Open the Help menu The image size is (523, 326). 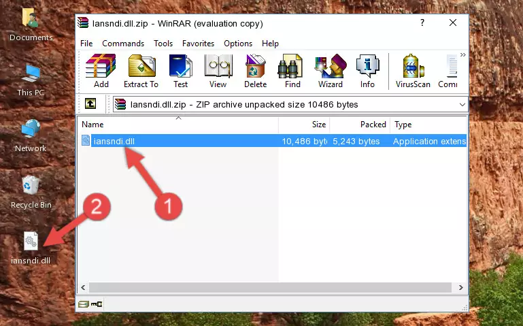pos(270,44)
